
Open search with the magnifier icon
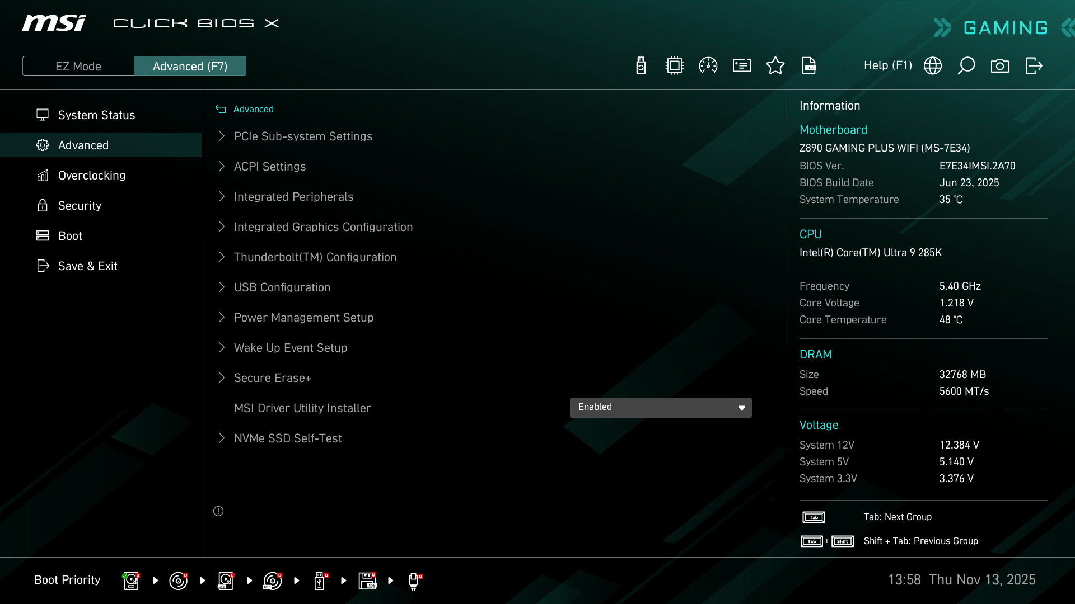coord(966,66)
